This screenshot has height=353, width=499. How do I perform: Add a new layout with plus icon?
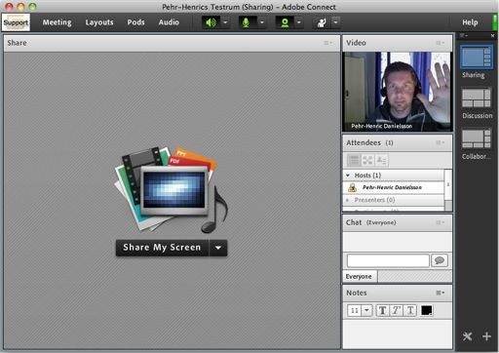pyautogui.click(x=486, y=336)
